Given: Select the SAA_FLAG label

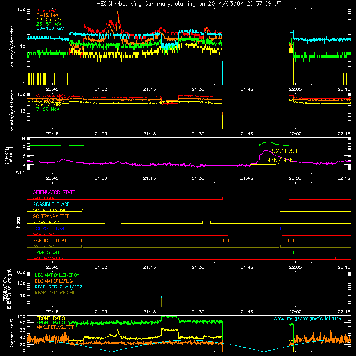Looking at the screenshot, I should coord(44,234).
